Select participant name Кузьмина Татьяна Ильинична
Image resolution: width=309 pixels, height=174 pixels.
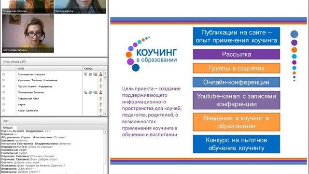(x=37, y=80)
